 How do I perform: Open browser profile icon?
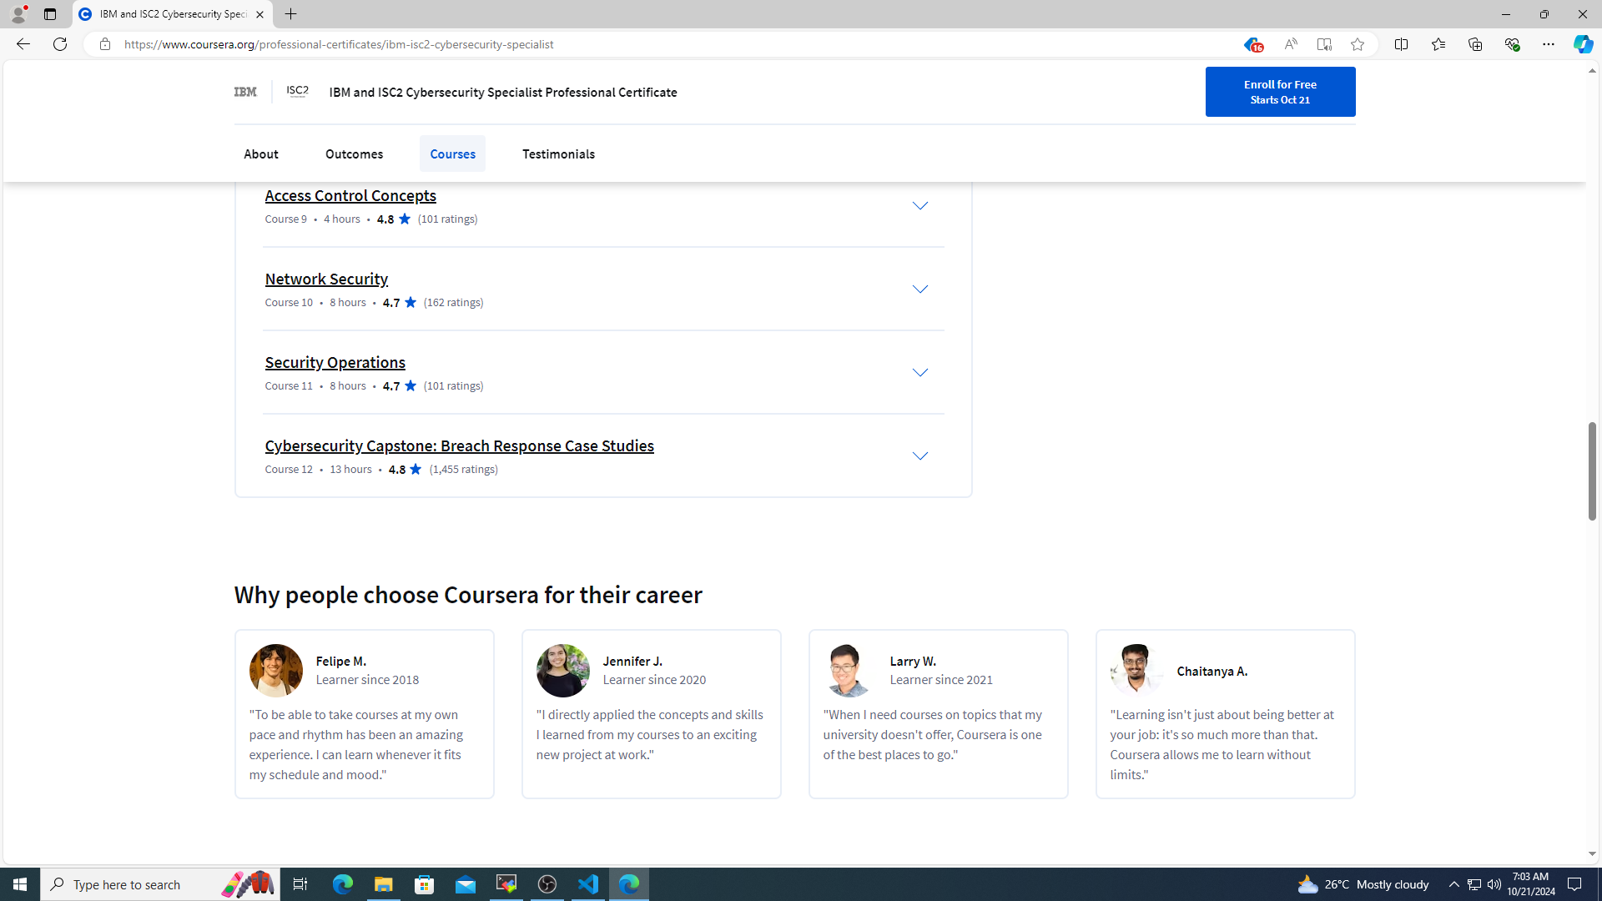click(18, 13)
